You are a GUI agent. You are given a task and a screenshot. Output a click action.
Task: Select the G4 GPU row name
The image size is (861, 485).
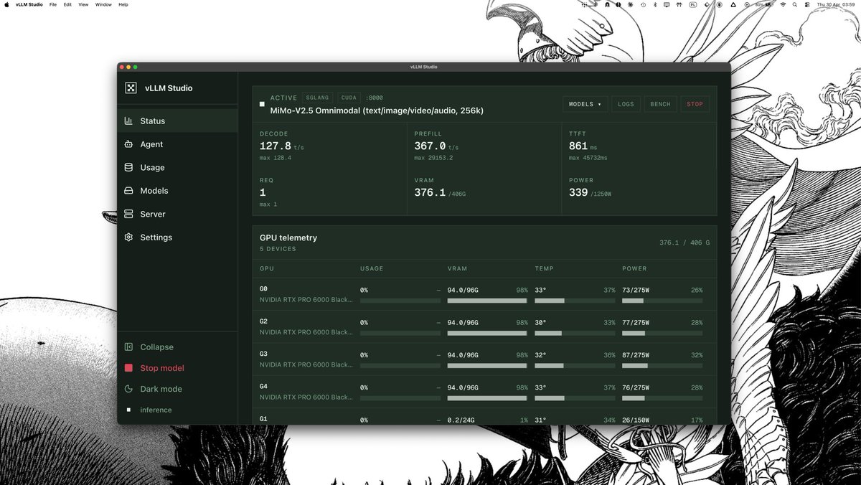point(263,387)
